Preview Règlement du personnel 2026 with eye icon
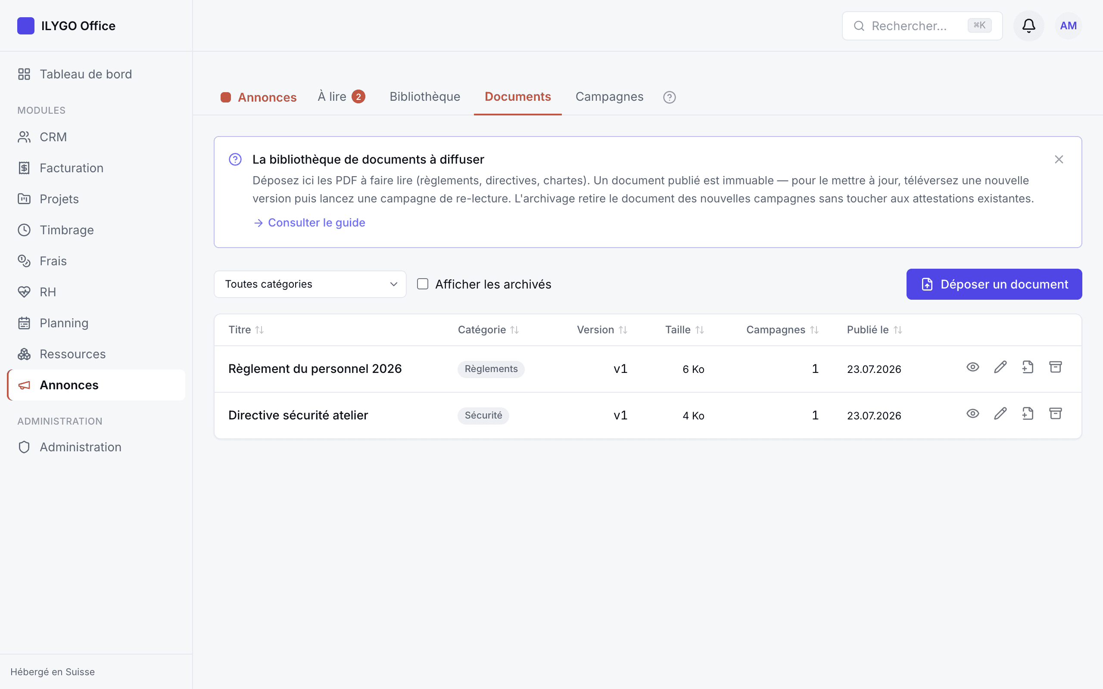 (x=972, y=367)
